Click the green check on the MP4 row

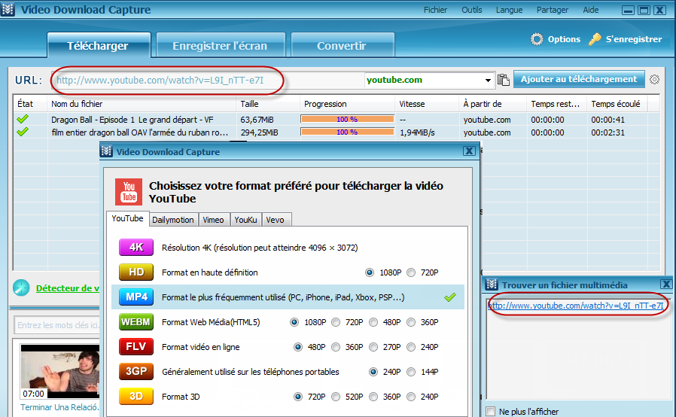(450, 297)
